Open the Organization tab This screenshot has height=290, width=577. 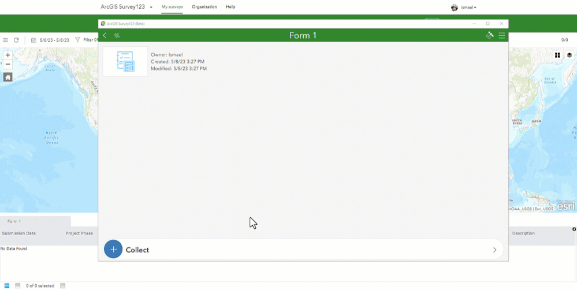[204, 6]
